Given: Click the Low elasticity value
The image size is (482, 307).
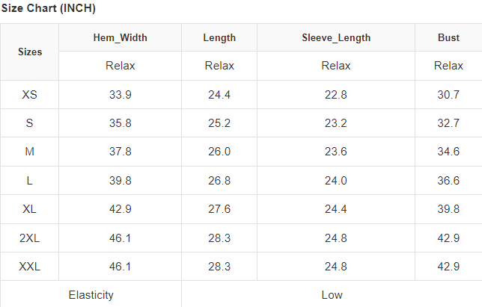Looking at the screenshot, I should (x=332, y=294).
